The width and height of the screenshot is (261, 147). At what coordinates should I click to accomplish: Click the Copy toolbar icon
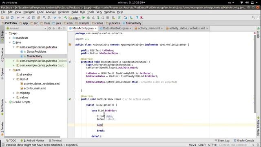pyautogui.click(x=33, y=18)
